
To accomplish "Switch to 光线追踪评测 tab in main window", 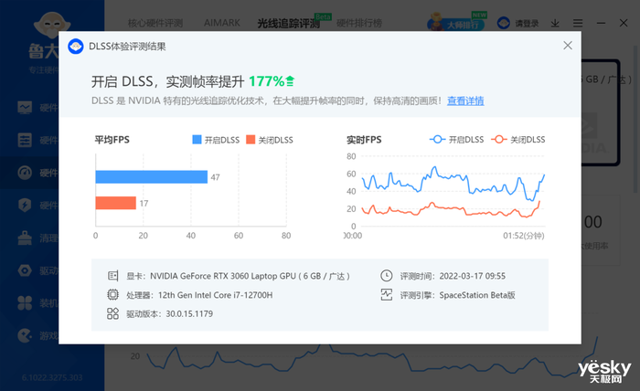I will [x=288, y=23].
